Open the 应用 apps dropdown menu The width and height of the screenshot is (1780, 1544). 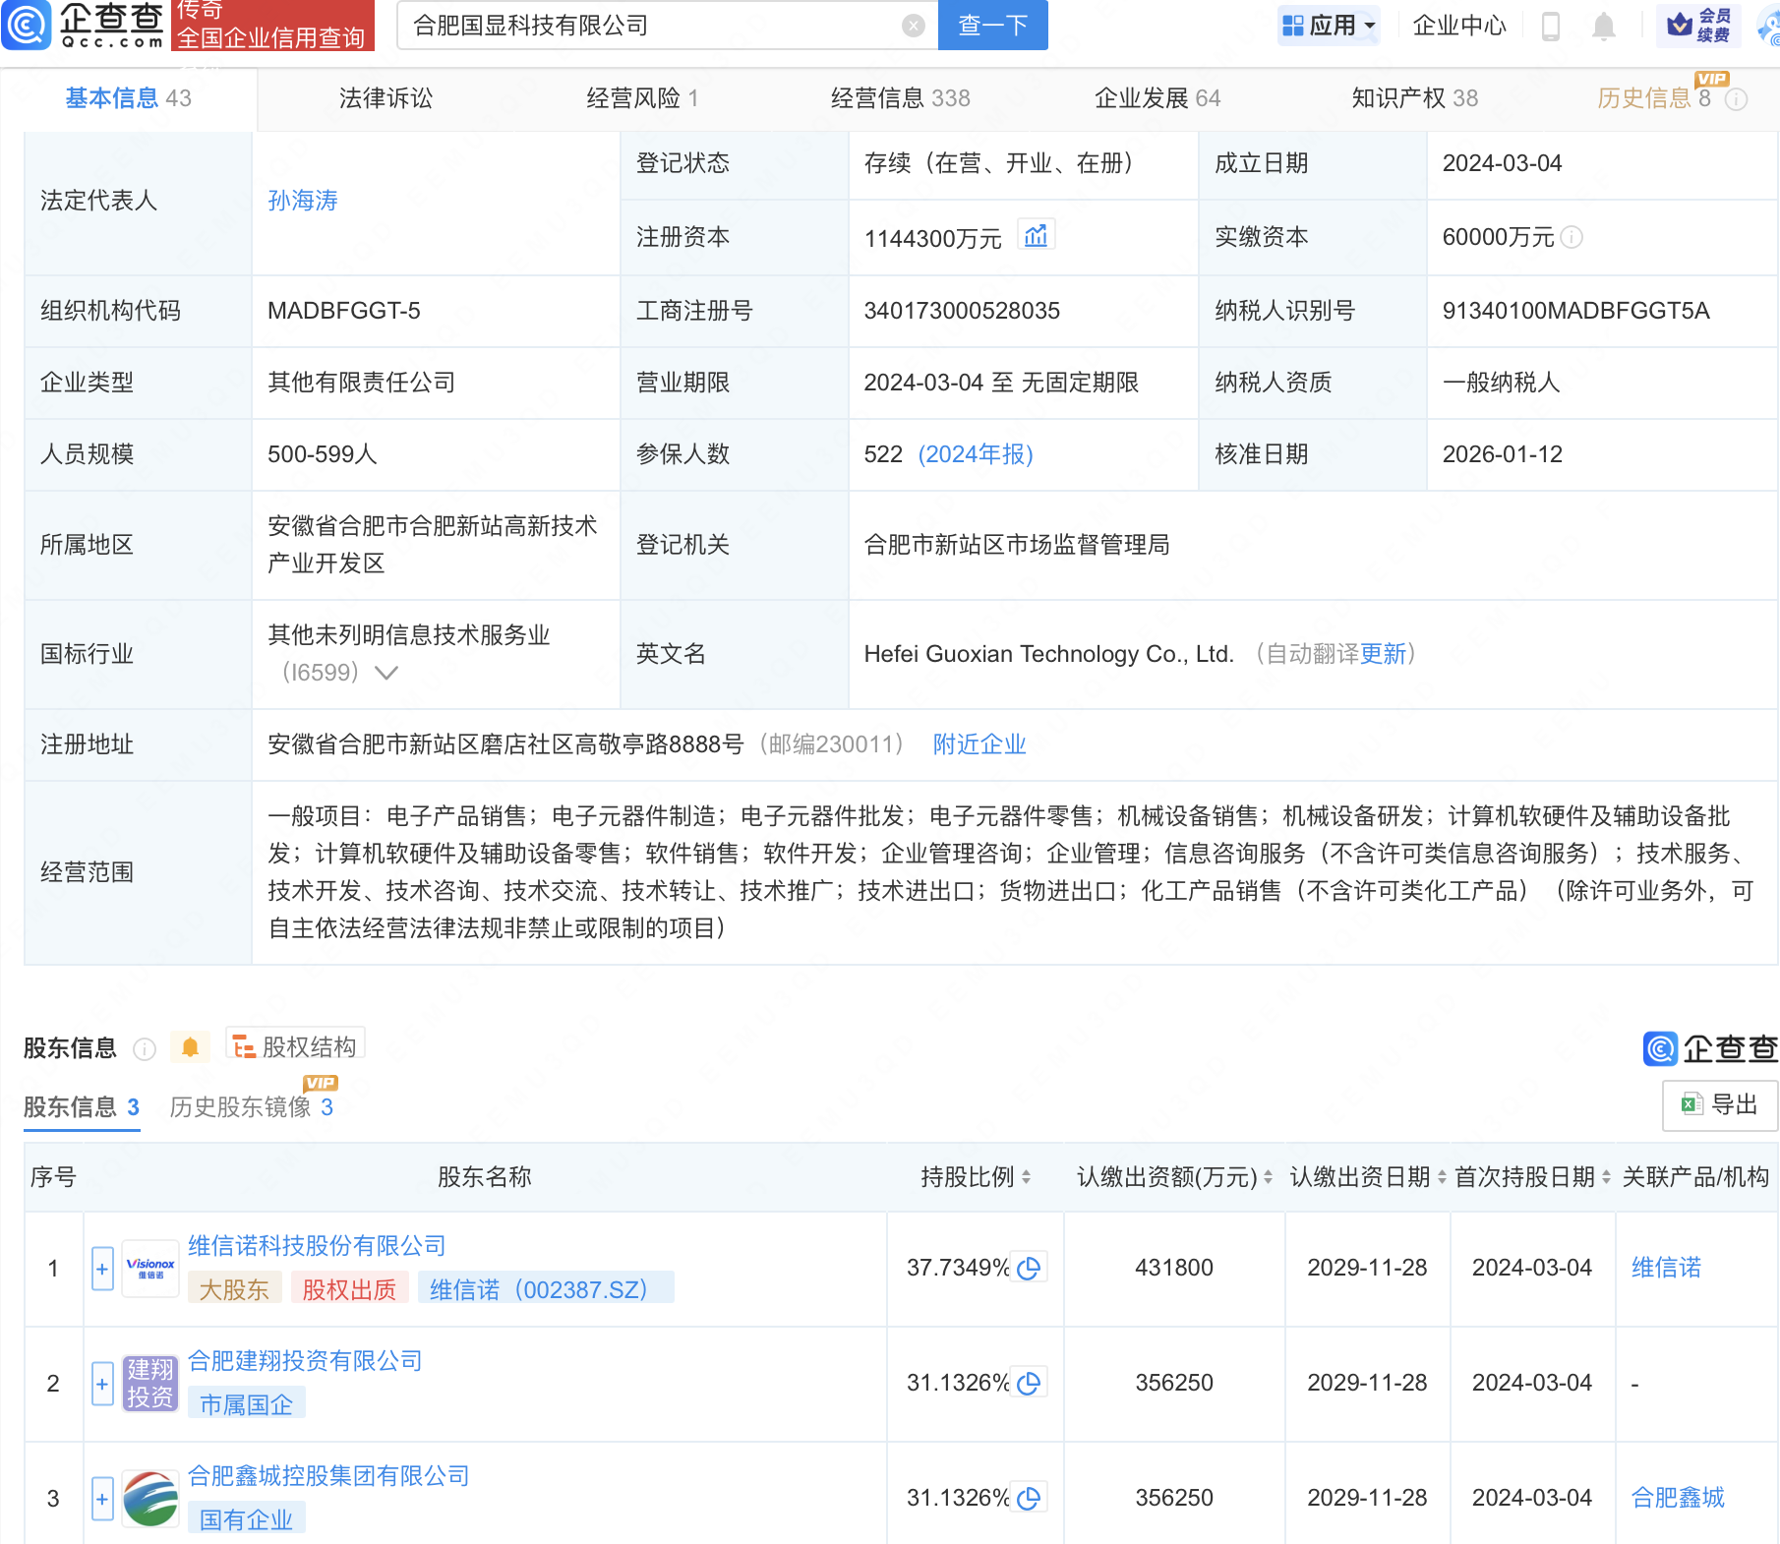click(x=1329, y=26)
